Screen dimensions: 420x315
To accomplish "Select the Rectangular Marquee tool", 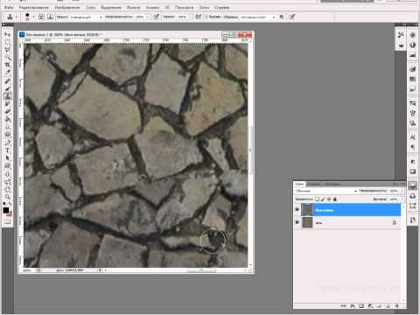I will tap(7, 42).
